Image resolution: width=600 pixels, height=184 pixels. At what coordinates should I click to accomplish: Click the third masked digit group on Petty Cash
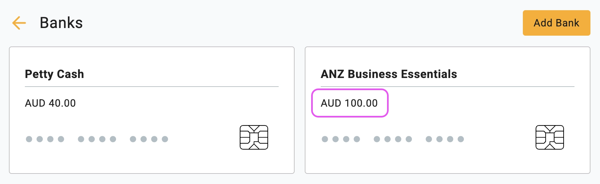click(x=149, y=139)
